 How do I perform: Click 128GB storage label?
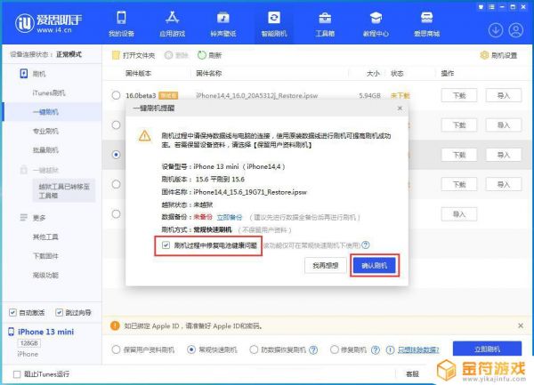(x=29, y=343)
